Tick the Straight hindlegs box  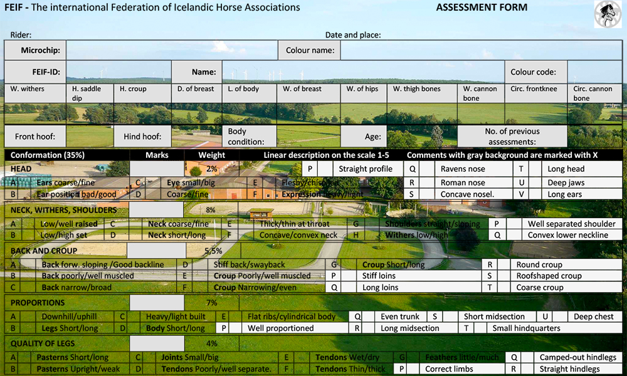[527, 369]
